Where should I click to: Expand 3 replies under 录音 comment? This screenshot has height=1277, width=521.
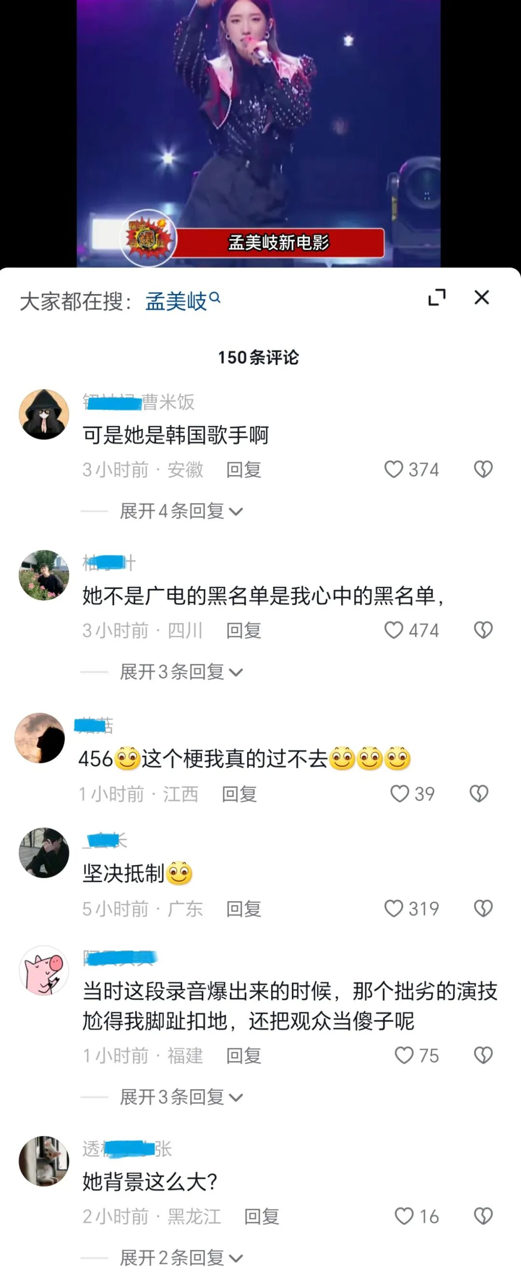pos(181,1097)
